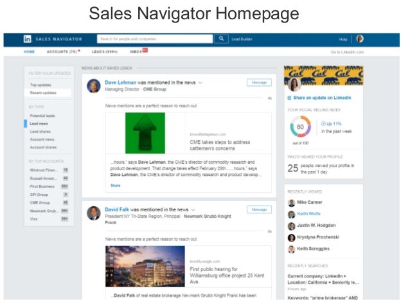Screen dimensions: 410x300
Task: Open David Falk's name link
Action: [x=117, y=209]
